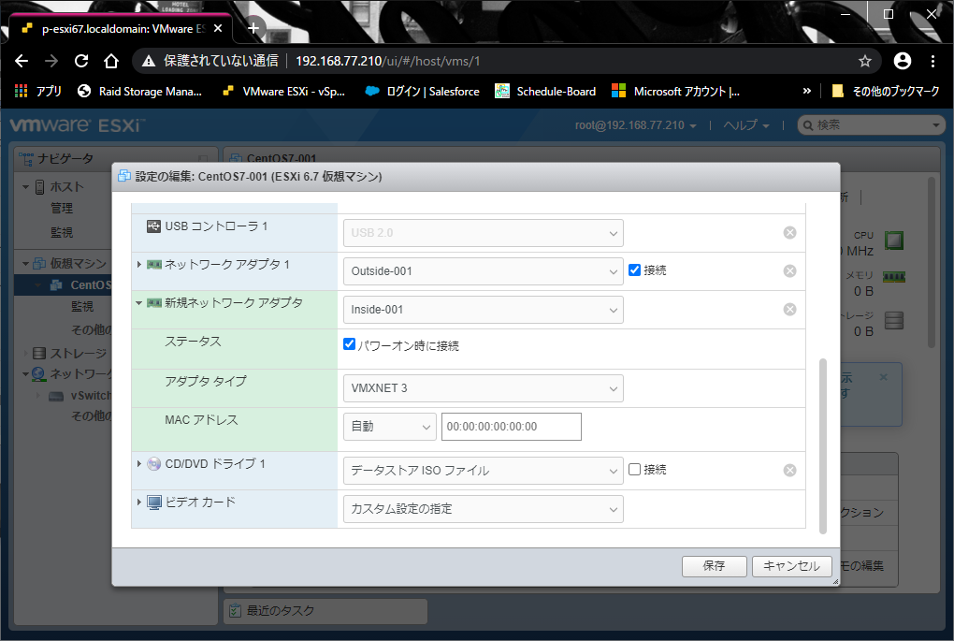Check 接続 for CD/DVD ドライブ 1
The height and width of the screenshot is (641, 954).
(634, 470)
